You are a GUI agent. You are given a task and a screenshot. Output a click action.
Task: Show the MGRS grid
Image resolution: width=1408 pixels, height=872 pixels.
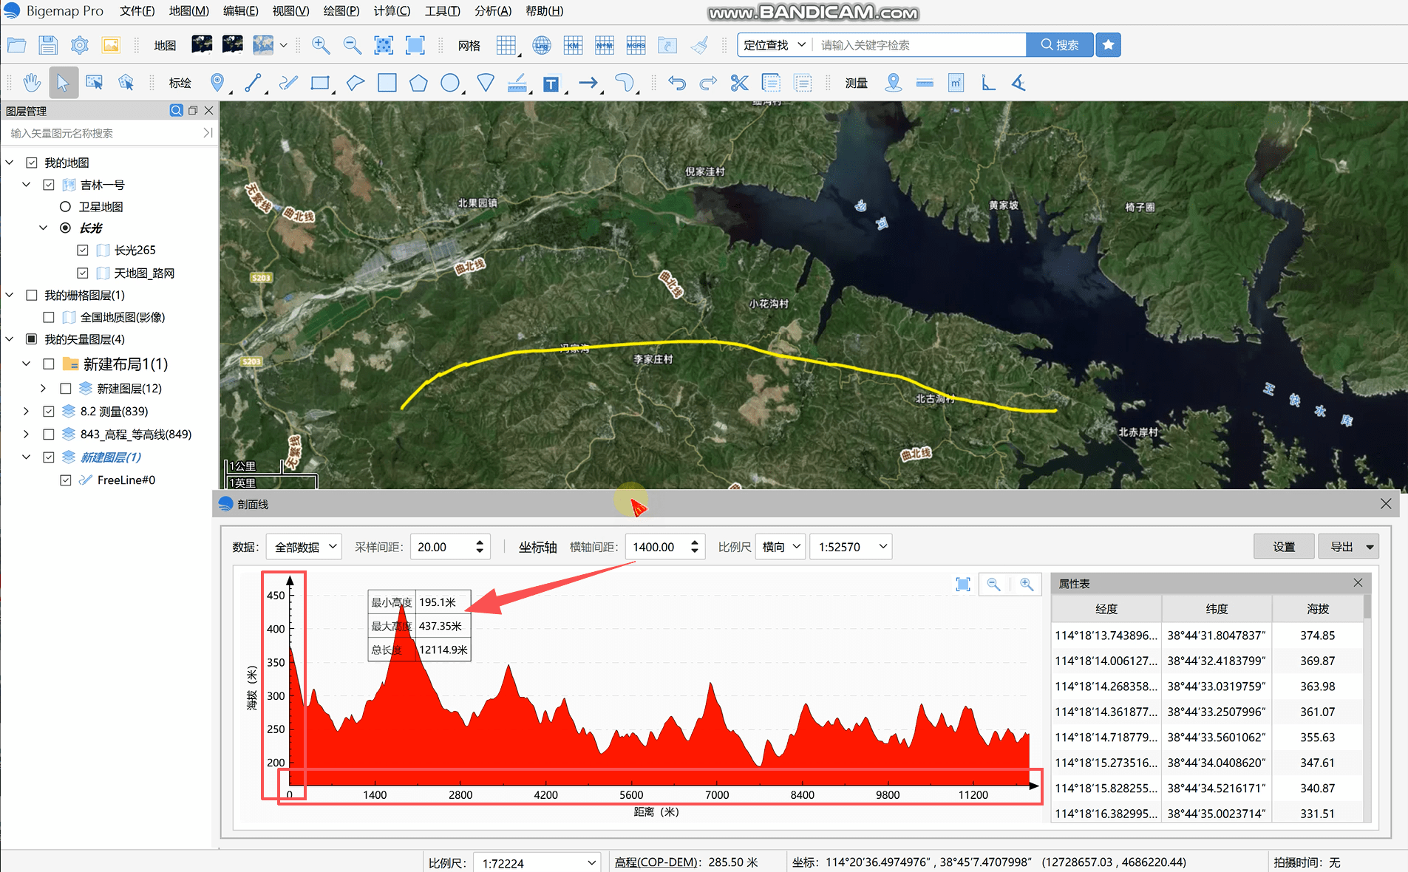pos(636,45)
